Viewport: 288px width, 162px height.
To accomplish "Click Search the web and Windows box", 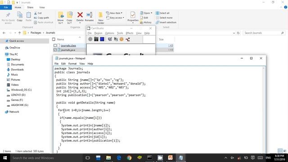I will (x=46, y=158).
